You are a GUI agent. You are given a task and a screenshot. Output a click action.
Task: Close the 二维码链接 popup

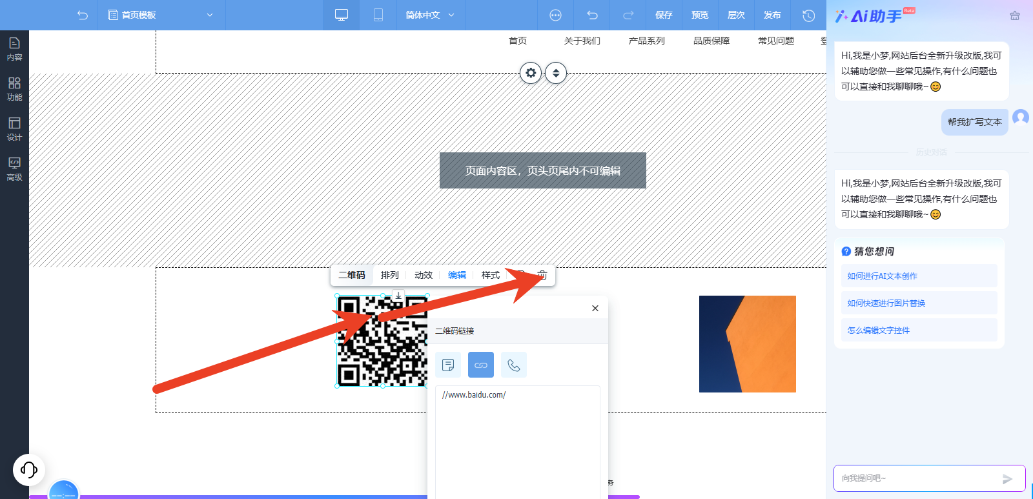click(x=595, y=308)
